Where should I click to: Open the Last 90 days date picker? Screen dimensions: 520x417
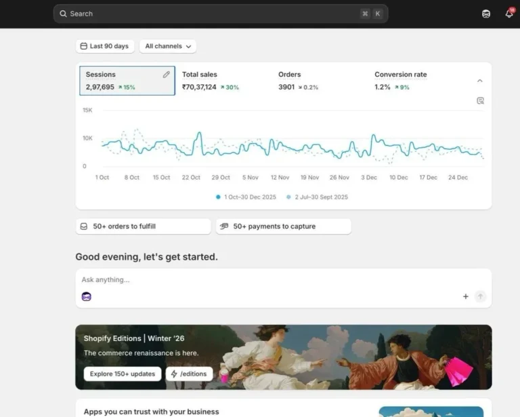point(104,46)
